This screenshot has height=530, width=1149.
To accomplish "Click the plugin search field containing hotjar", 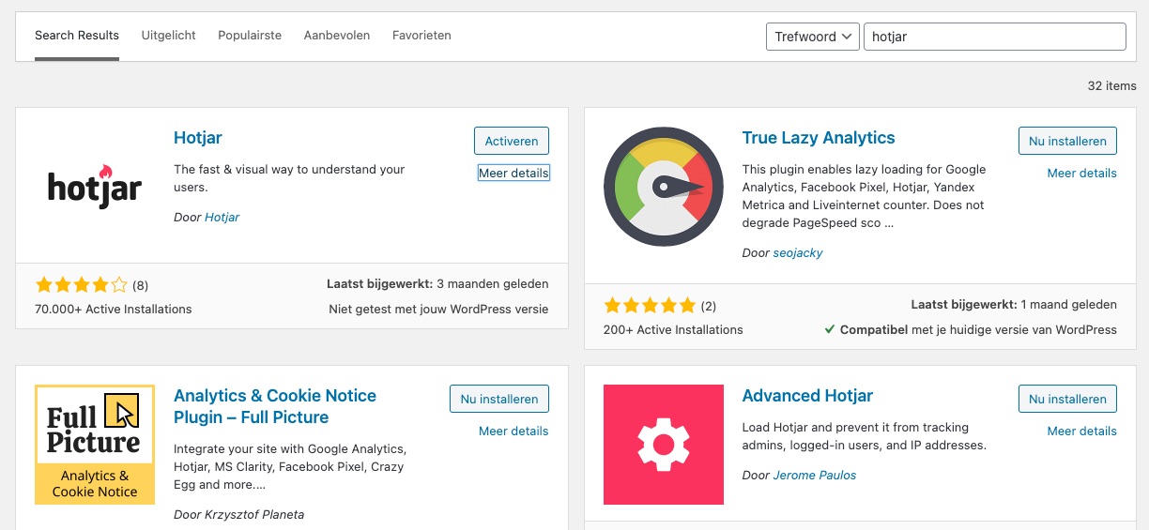I will (993, 37).
